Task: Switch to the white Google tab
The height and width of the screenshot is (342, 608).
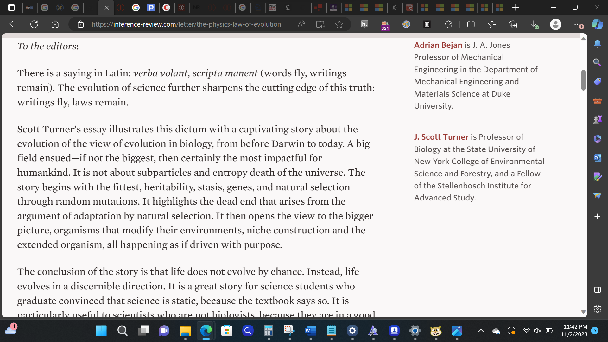Action: 136,8
